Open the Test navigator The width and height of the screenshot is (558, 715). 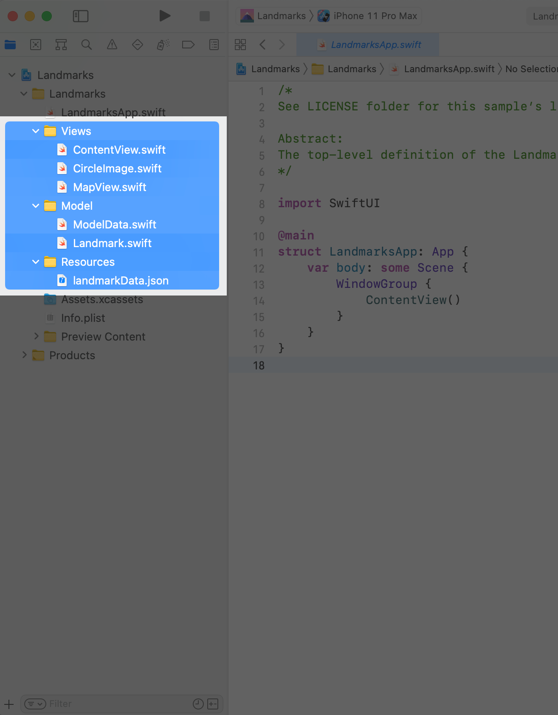pyautogui.click(x=138, y=45)
